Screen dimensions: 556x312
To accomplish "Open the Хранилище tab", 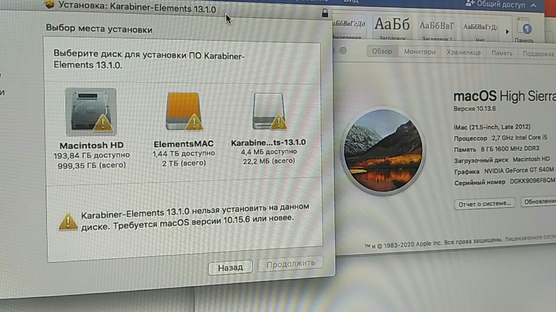I will tap(463, 52).
